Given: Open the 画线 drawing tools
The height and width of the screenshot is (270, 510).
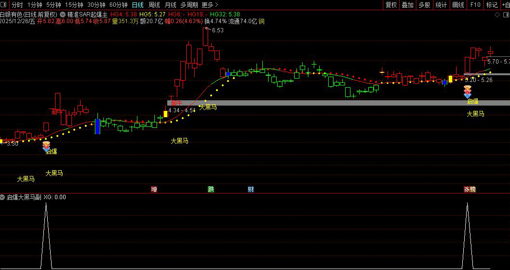Looking at the screenshot, I should click(458, 5).
